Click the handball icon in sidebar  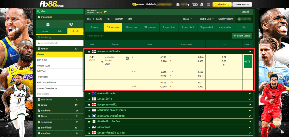[x=39, y=133]
